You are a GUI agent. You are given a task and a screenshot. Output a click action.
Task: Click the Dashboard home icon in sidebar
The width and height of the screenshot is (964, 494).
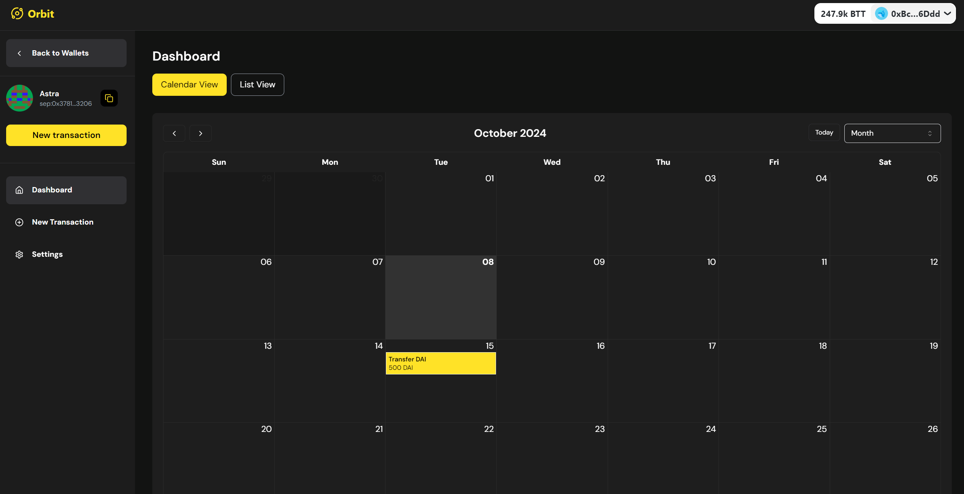(19, 190)
